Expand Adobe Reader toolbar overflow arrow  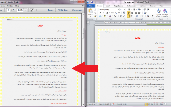coord(36,10)
